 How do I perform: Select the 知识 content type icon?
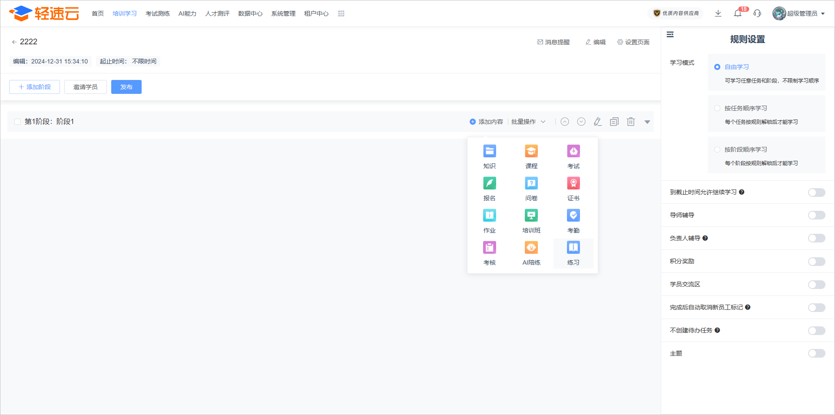point(489,151)
